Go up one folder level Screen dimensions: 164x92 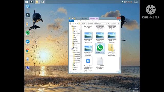[x=77, y=24]
